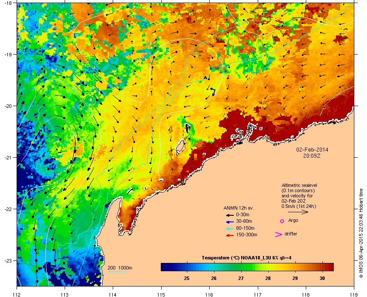Image resolution: width=367 pixels, height=297 pixels.
Task: Click the latitude axis label '-20'
Action: coord(8,106)
